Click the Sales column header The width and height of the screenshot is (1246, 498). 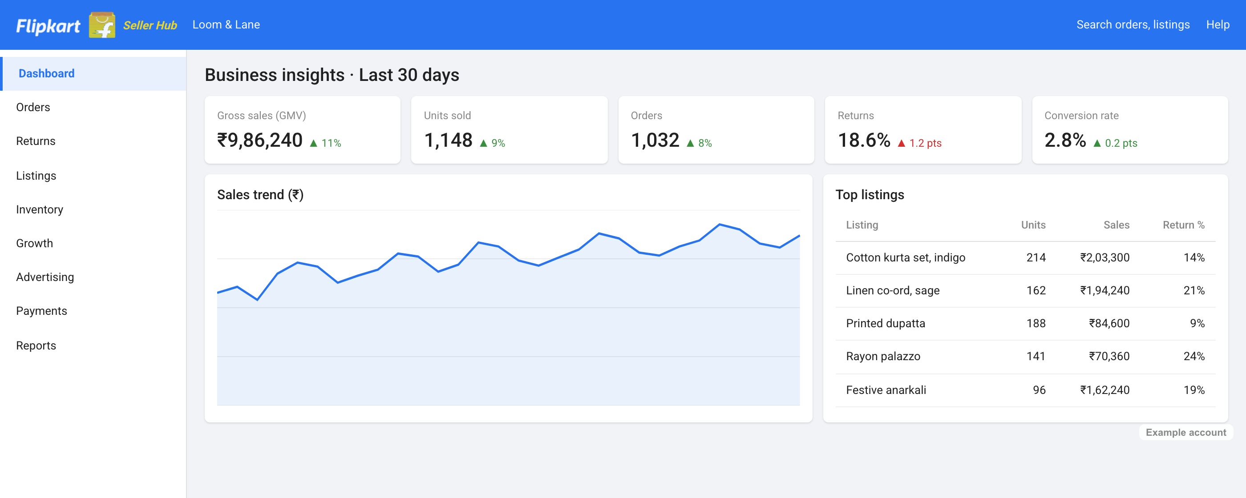click(1117, 225)
